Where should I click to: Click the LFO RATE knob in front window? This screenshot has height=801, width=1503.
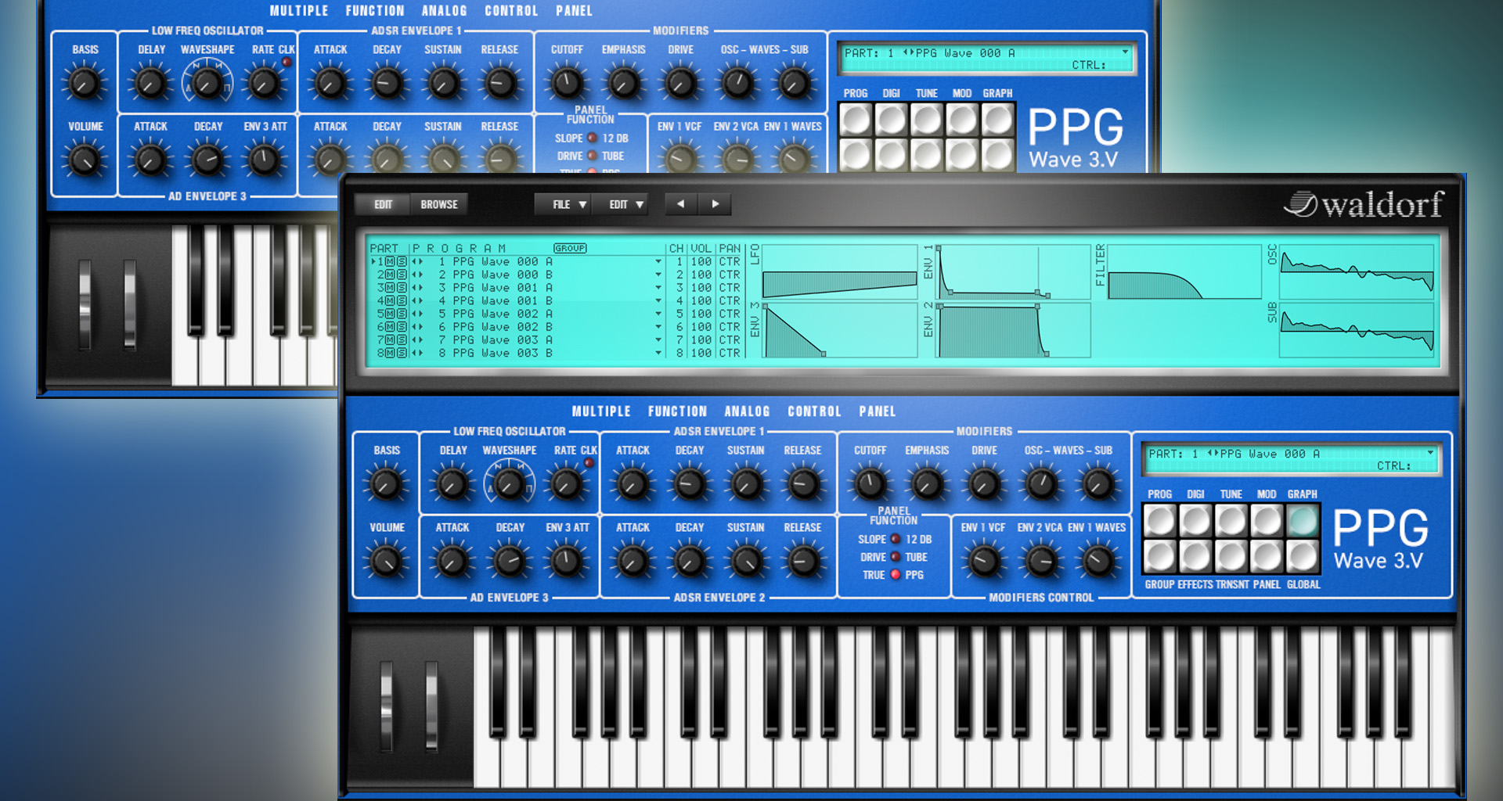[566, 484]
